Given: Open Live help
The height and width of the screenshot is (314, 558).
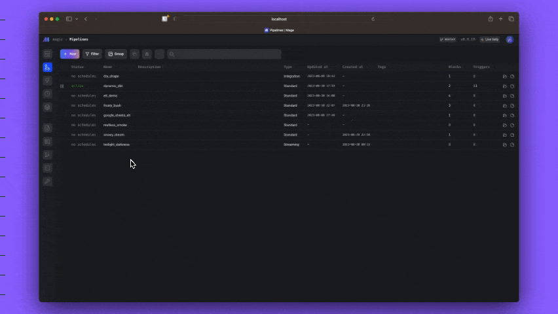Looking at the screenshot, I should point(490,39).
